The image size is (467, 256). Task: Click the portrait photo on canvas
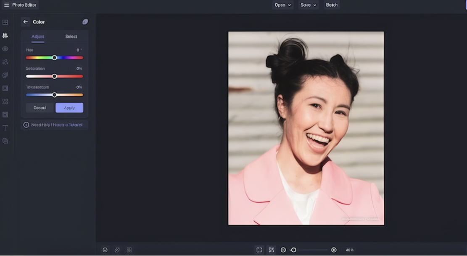(x=306, y=128)
